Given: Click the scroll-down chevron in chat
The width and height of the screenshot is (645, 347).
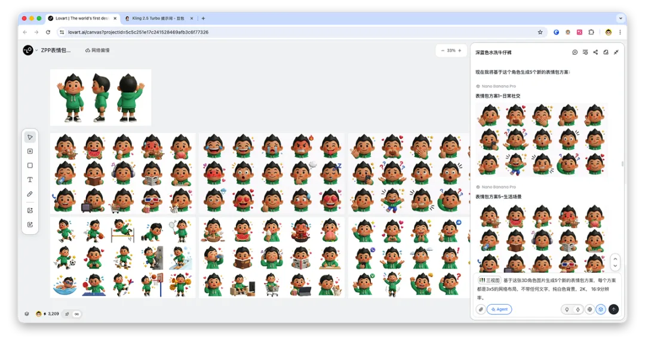Looking at the screenshot, I should tap(615, 265).
